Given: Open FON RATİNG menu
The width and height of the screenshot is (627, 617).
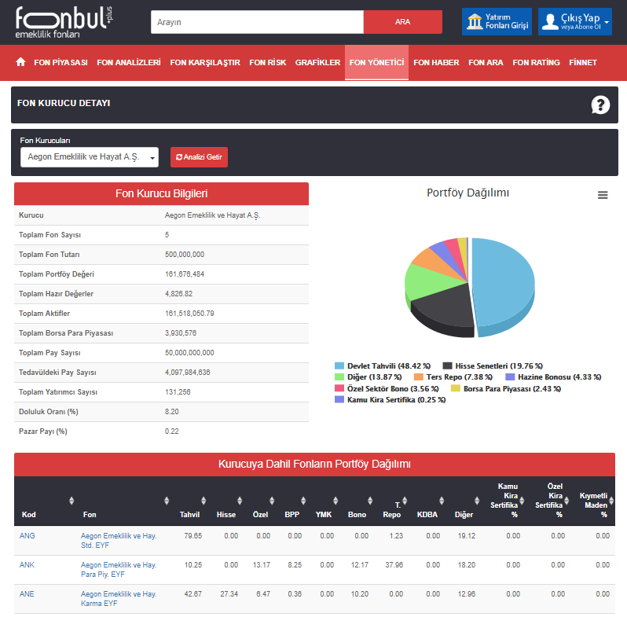Looking at the screenshot, I should (x=536, y=62).
